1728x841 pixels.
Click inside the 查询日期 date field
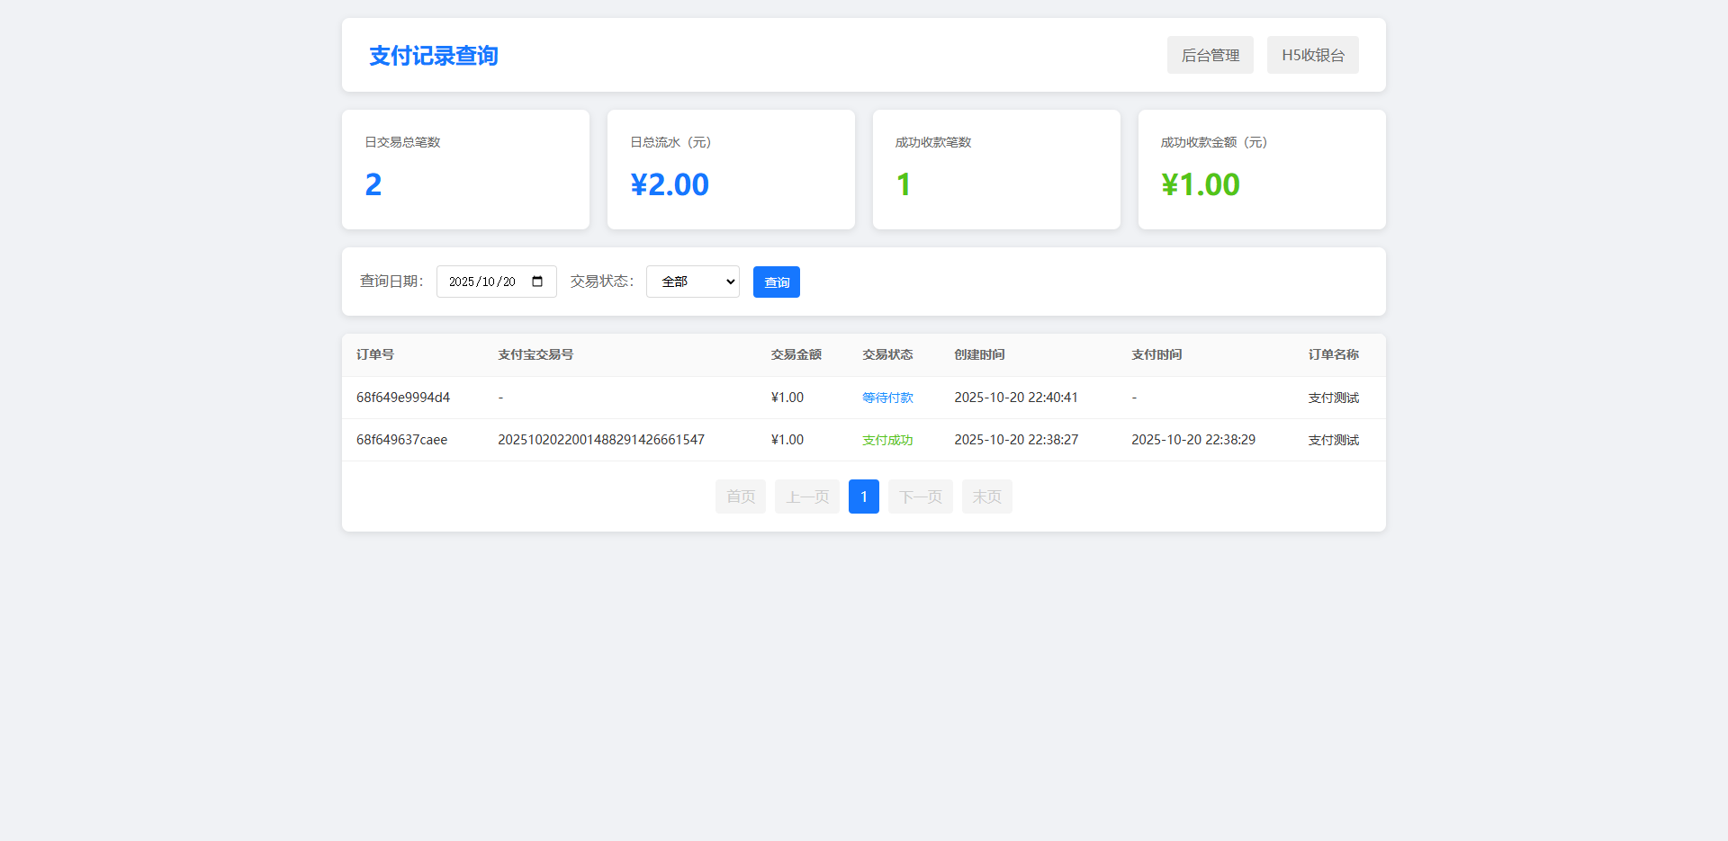click(482, 282)
